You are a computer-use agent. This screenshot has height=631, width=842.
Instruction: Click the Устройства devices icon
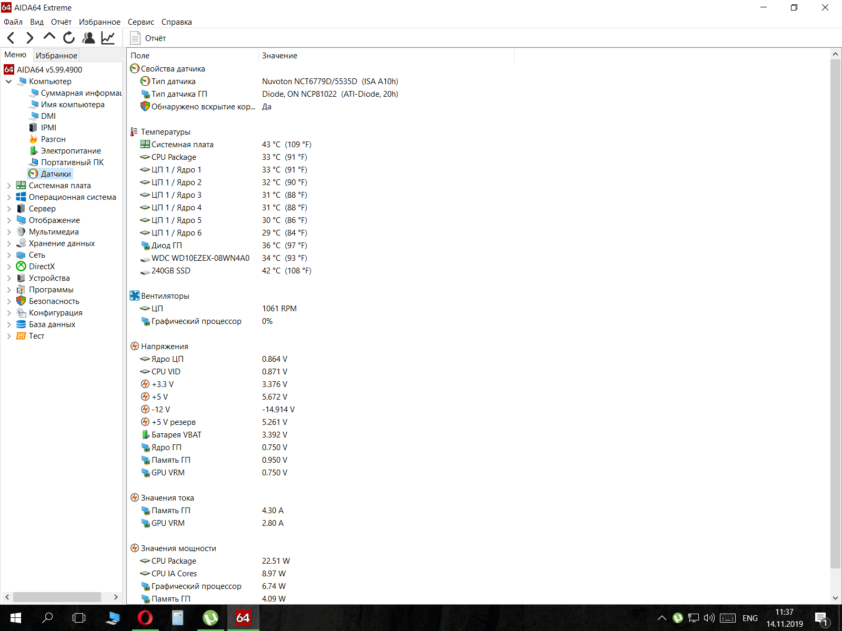point(21,278)
